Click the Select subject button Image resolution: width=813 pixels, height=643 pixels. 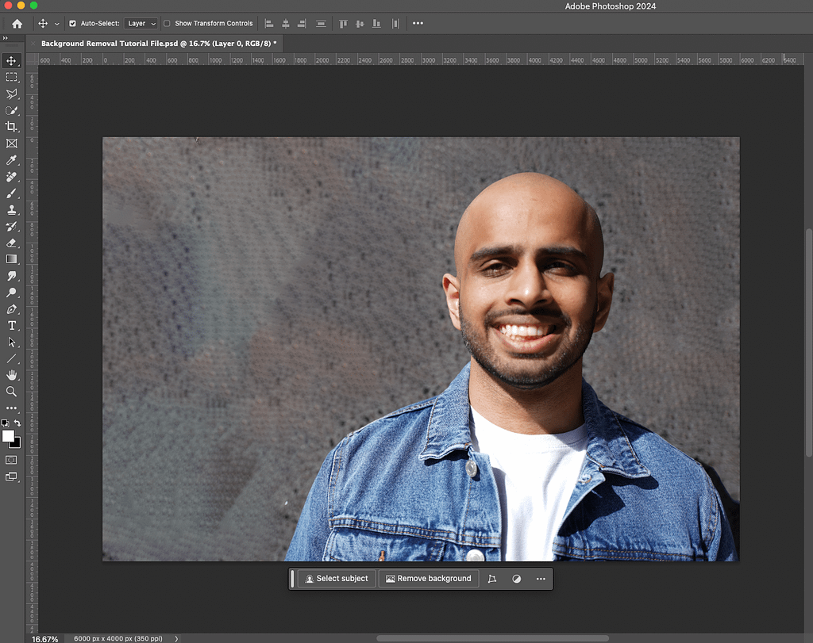(337, 579)
